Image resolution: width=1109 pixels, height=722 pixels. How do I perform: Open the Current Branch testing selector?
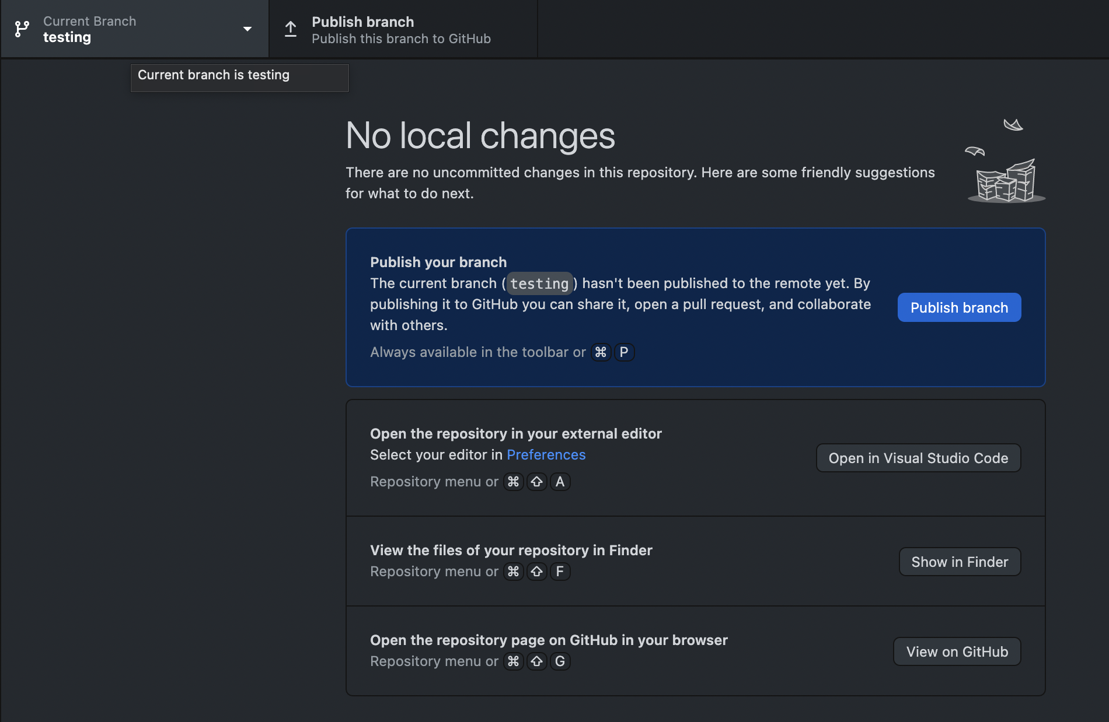point(135,29)
